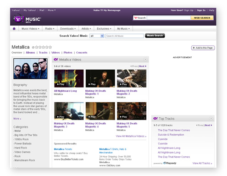Open the Hard Rock category

21,148
